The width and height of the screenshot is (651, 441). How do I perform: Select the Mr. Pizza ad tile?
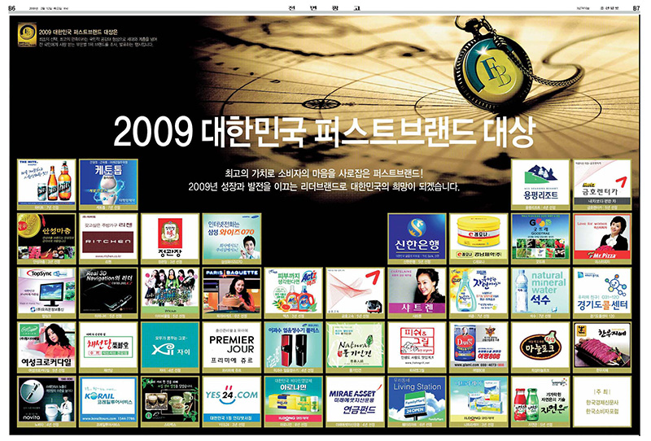(602, 235)
